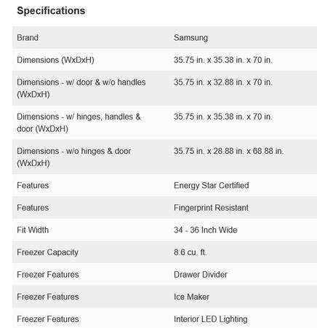Click the Samsung brand value
317x328 pixels.
tap(190, 38)
